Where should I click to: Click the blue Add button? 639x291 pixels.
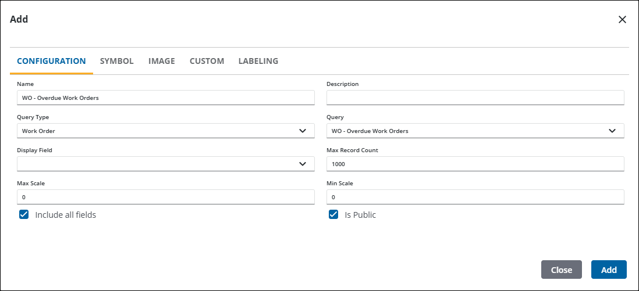609,270
